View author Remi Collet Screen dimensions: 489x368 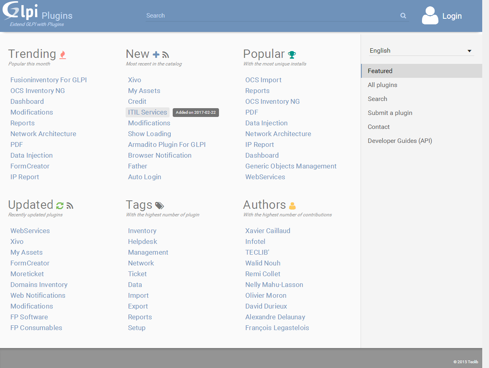[x=263, y=274]
